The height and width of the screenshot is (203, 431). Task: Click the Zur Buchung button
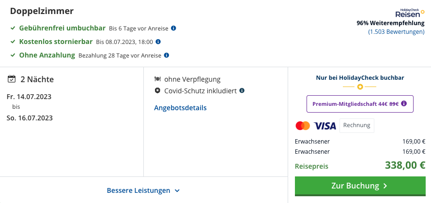[x=360, y=186]
